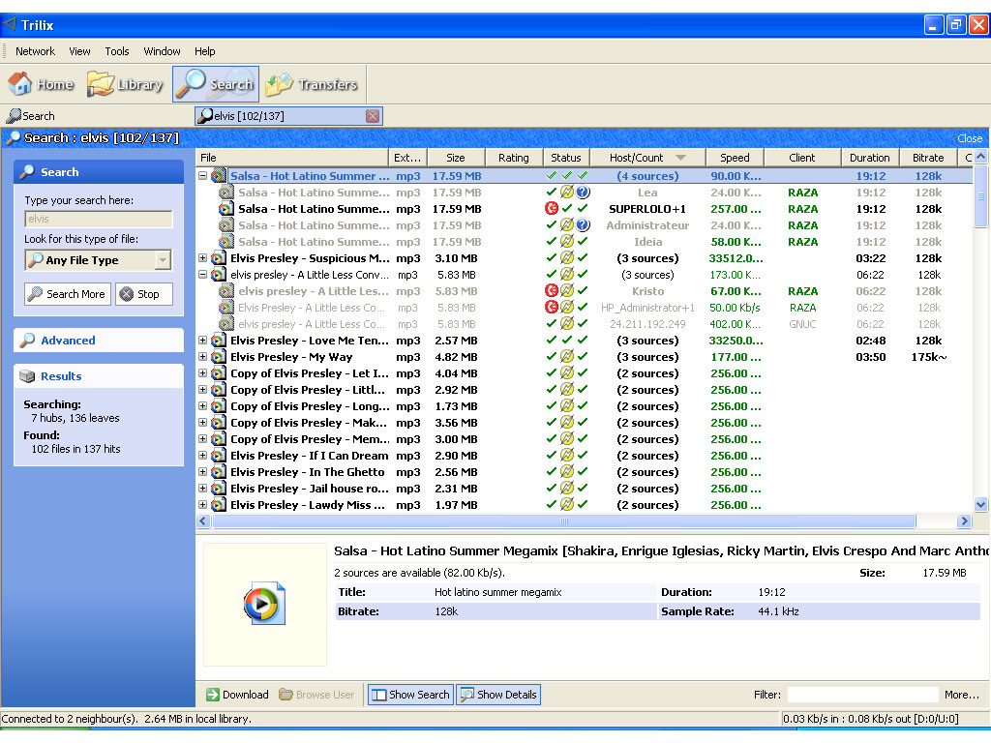Click the Search More magnifier icon
This screenshot has width=991, height=743.
coord(36,294)
